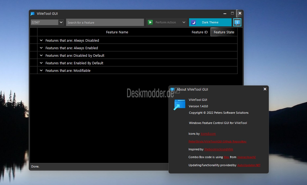
Task: Open the Icons8.com link
Action: [x=208, y=134]
